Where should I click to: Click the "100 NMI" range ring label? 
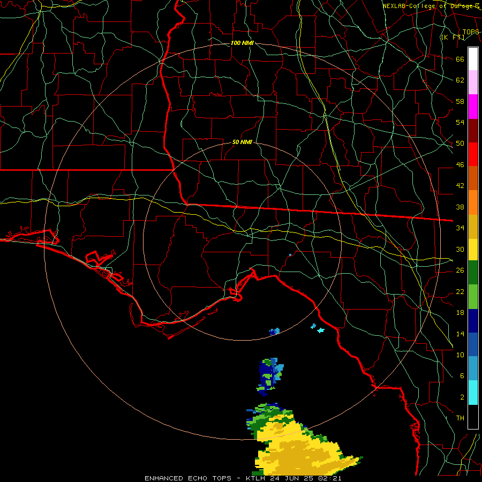click(x=242, y=43)
